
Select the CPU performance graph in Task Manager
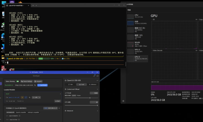click(130, 16)
